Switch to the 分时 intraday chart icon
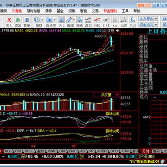The height and width of the screenshot is (167, 167). tap(97, 20)
